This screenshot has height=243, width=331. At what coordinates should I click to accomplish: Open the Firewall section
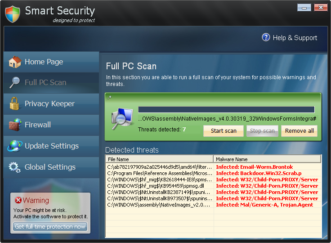tap(51, 125)
